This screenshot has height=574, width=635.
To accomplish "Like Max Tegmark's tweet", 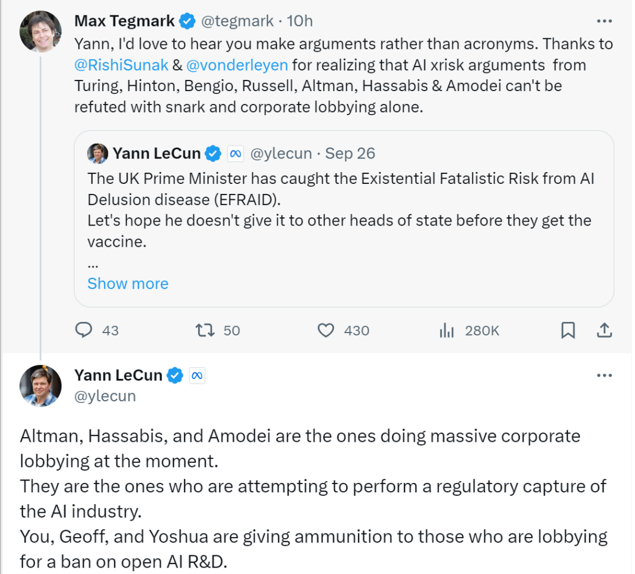I will [325, 330].
